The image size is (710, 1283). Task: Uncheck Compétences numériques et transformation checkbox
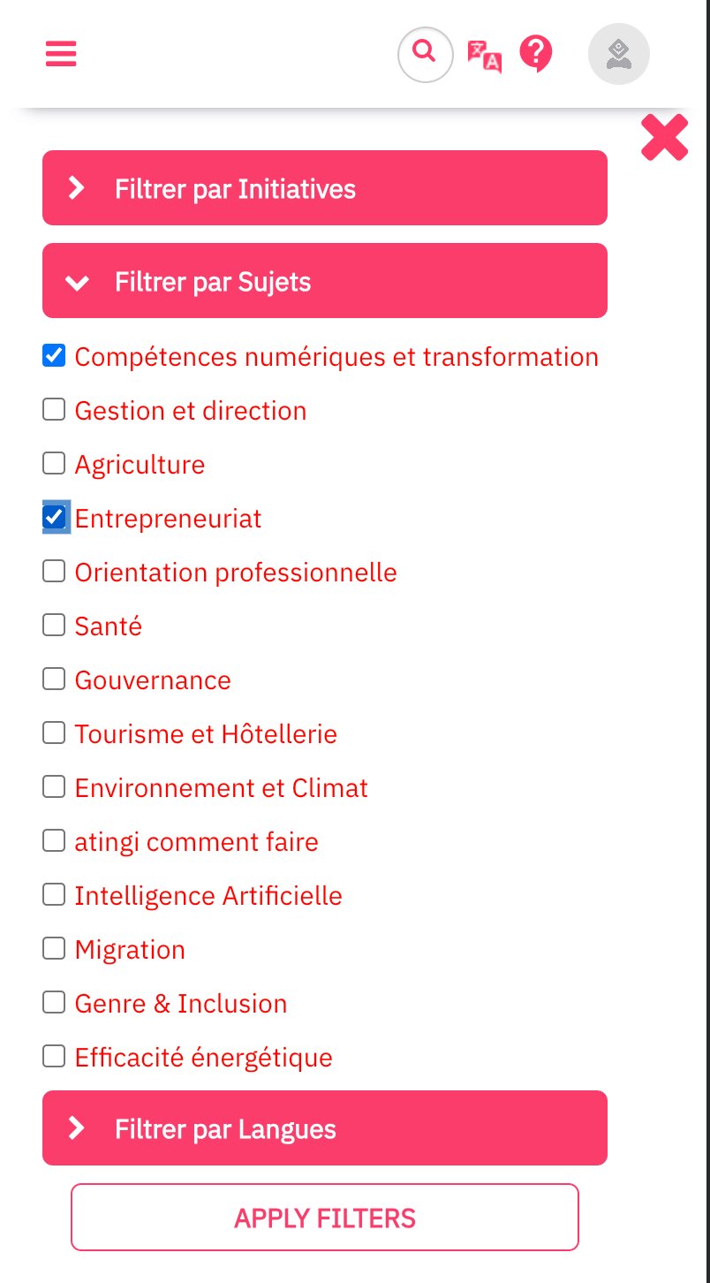pos(54,356)
